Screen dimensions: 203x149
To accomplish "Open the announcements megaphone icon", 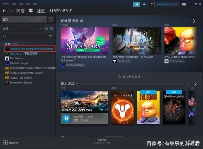I will (136, 4).
